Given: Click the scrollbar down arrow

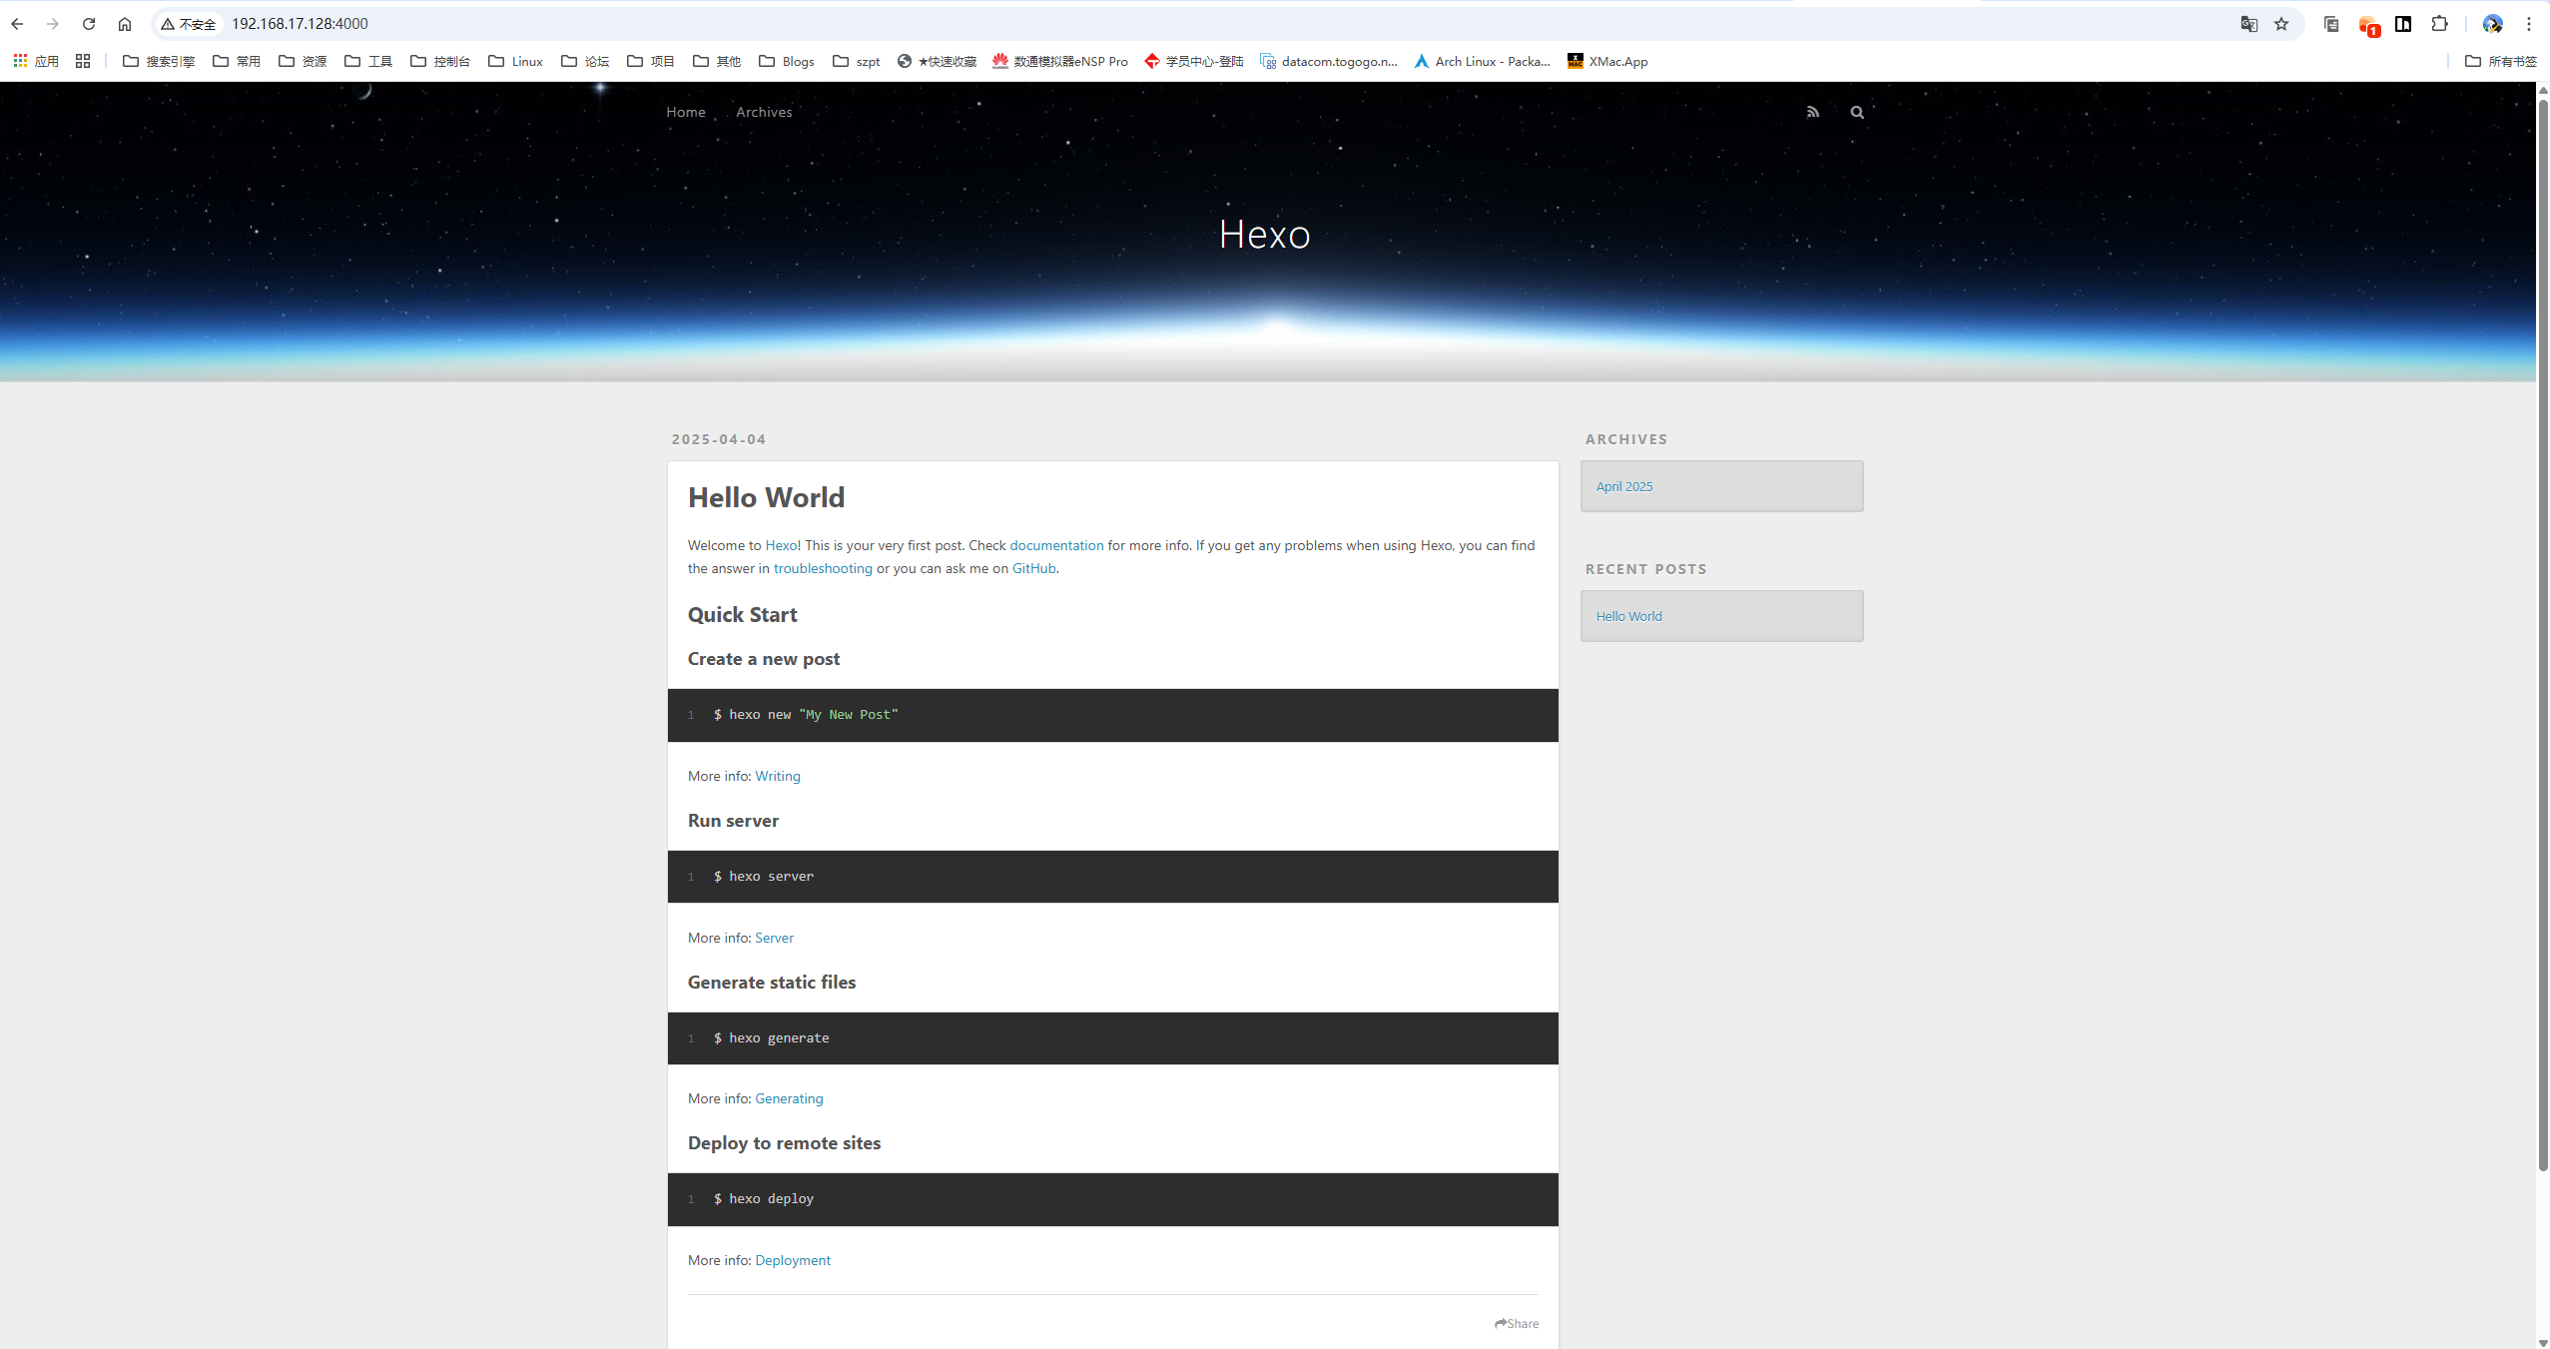Looking at the screenshot, I should coord(2542,1342).
